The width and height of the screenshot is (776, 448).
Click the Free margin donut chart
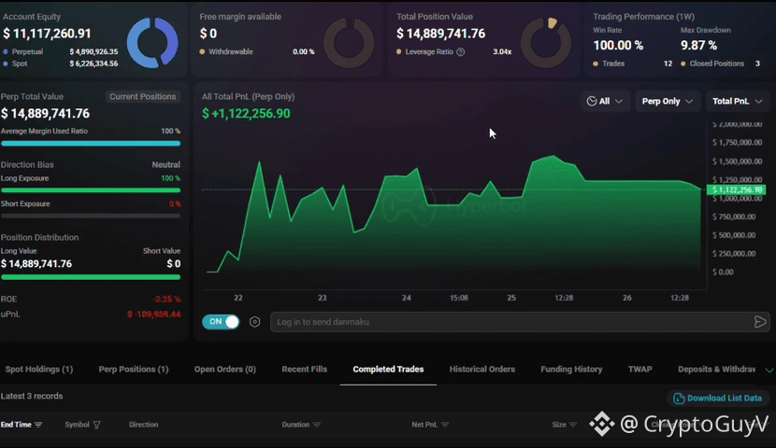[349, 43]
